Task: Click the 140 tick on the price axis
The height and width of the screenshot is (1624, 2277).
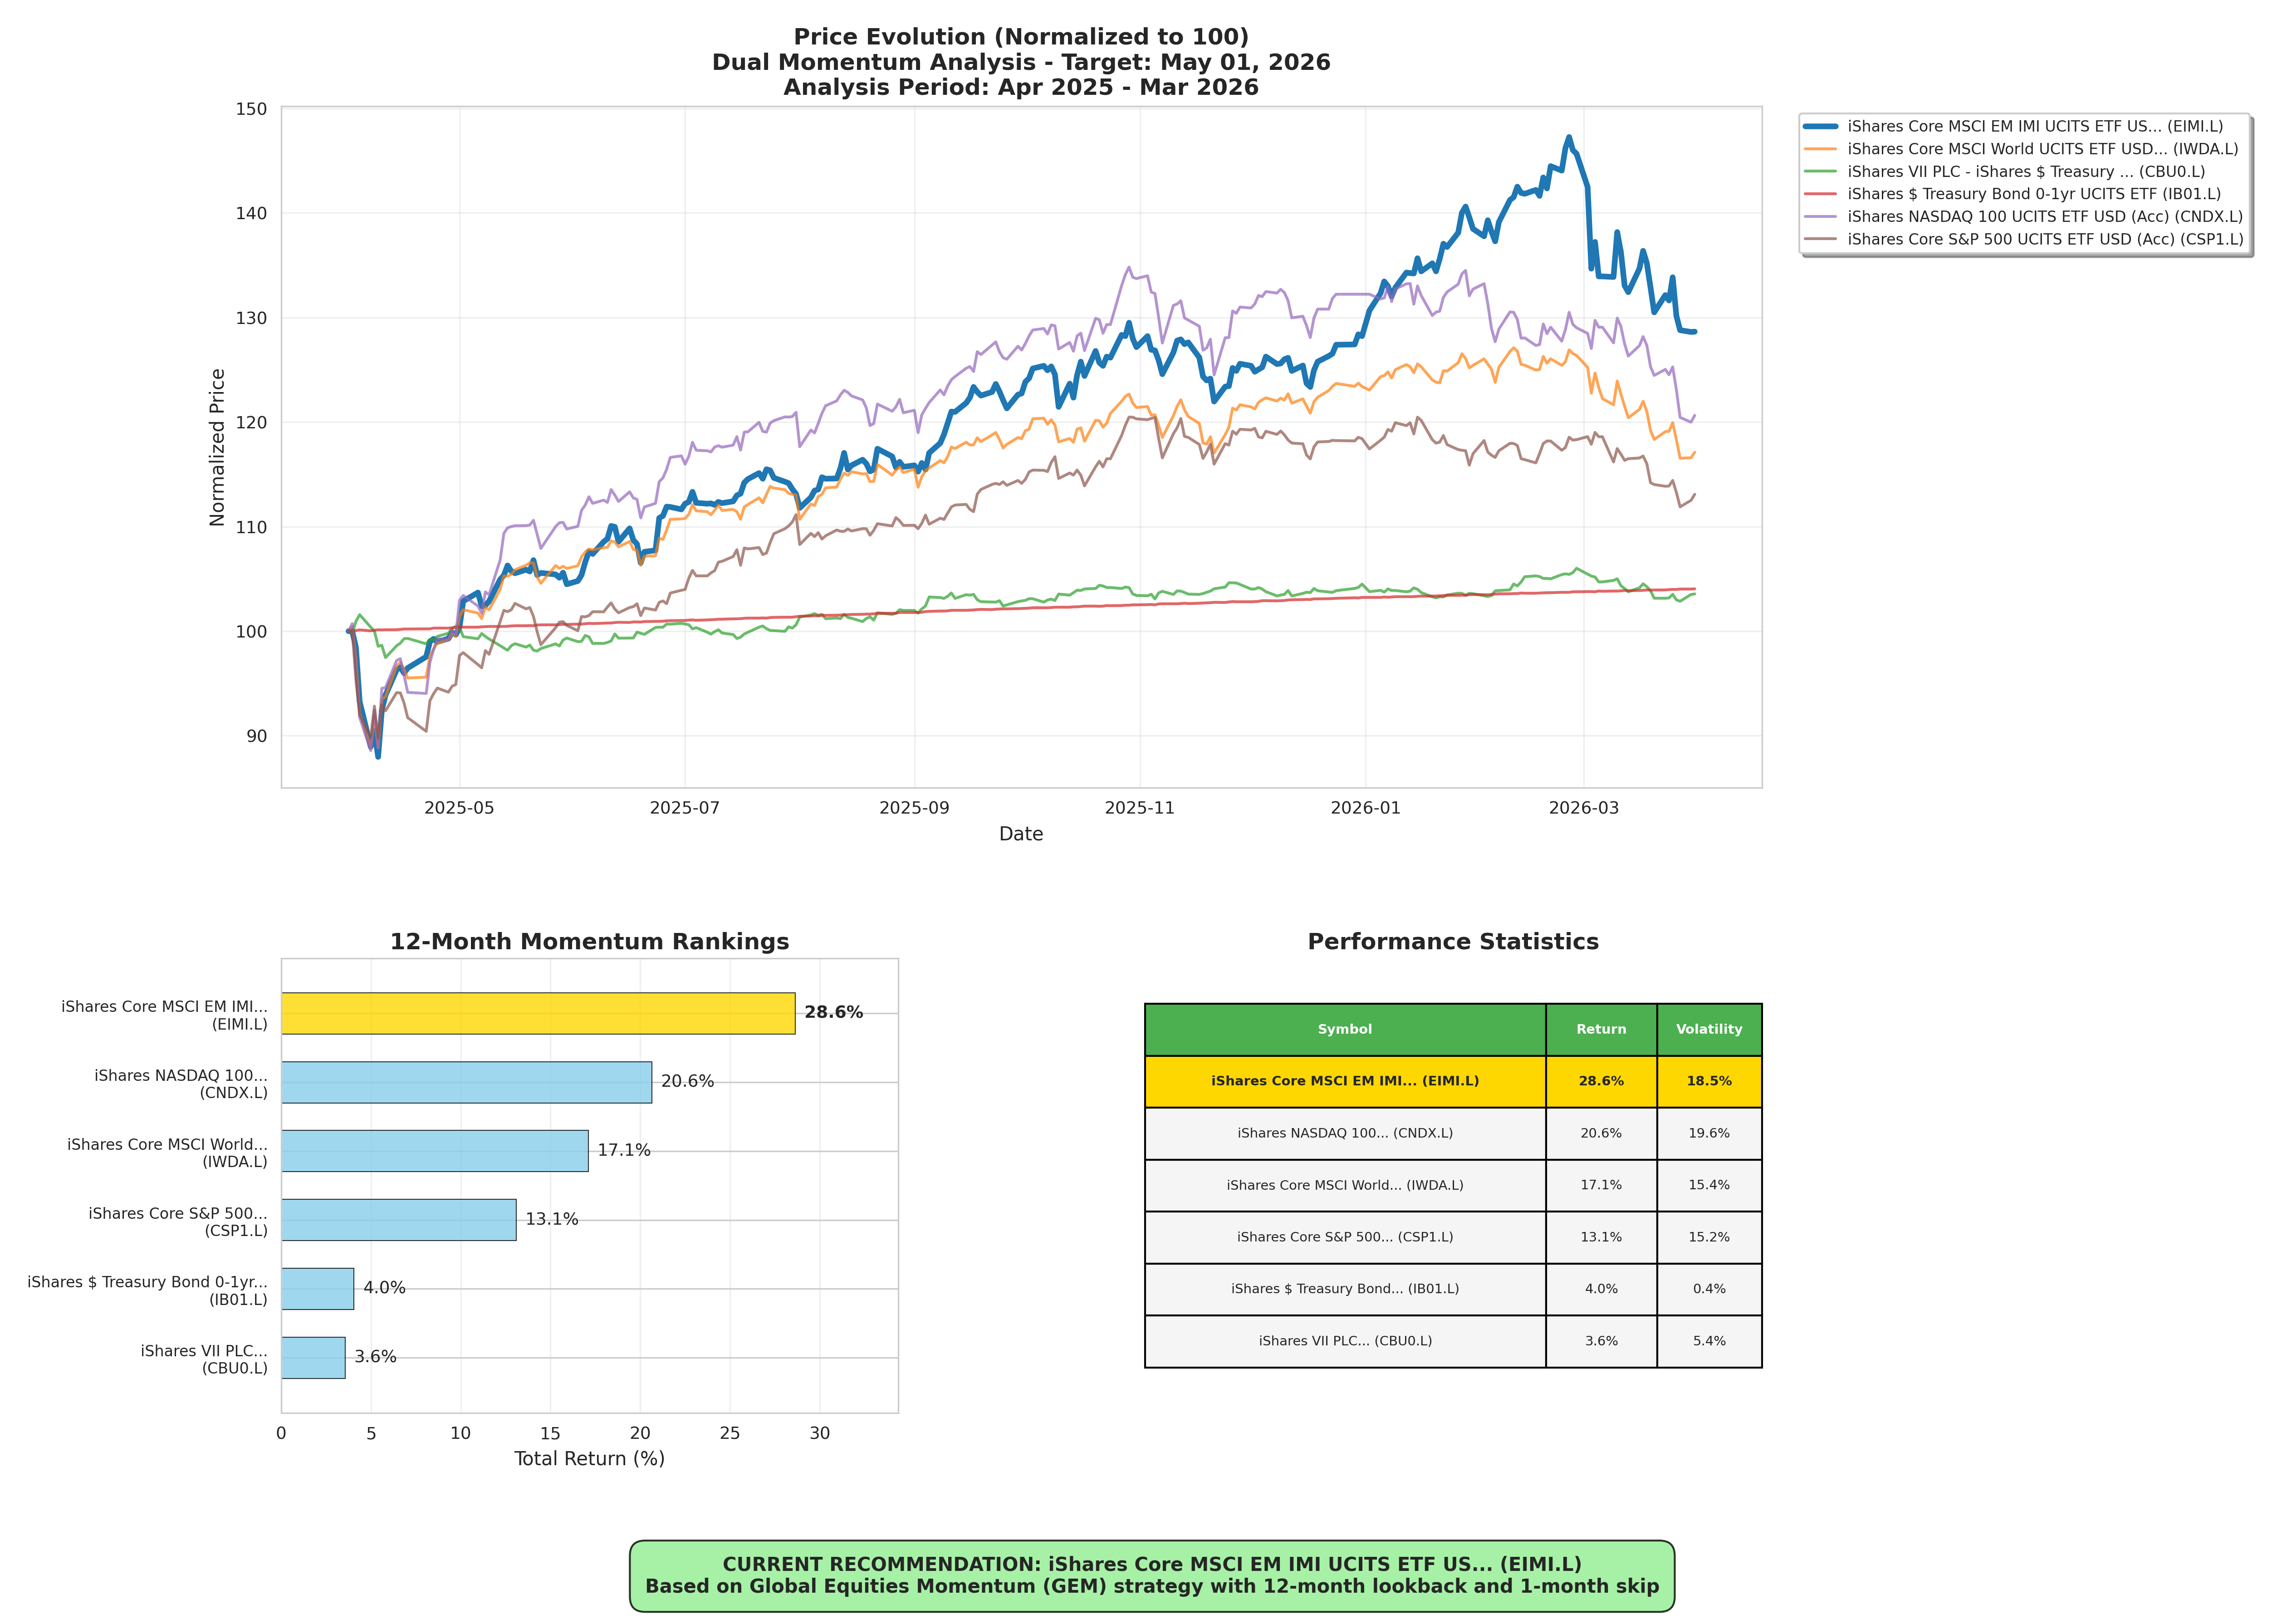Action: point(252,213)
